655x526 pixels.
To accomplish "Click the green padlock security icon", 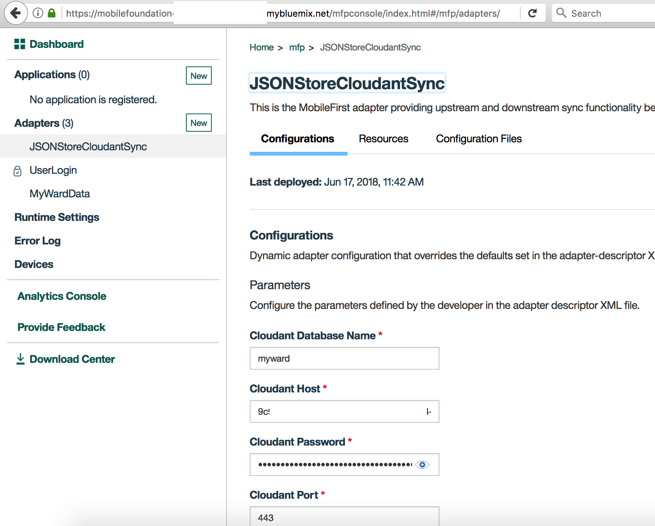I will click(x=52, y=13).
